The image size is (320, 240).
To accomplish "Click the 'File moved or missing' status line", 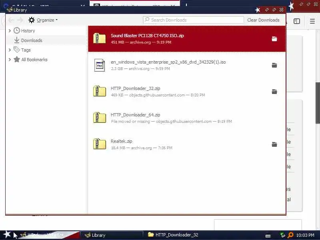I will (172, 122).
